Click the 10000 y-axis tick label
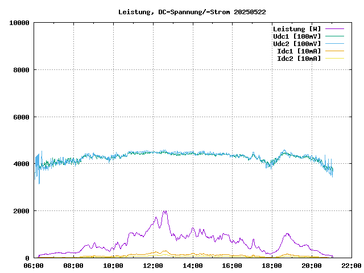The width and height of the screenshot is (364, 273). pos(19,23)
